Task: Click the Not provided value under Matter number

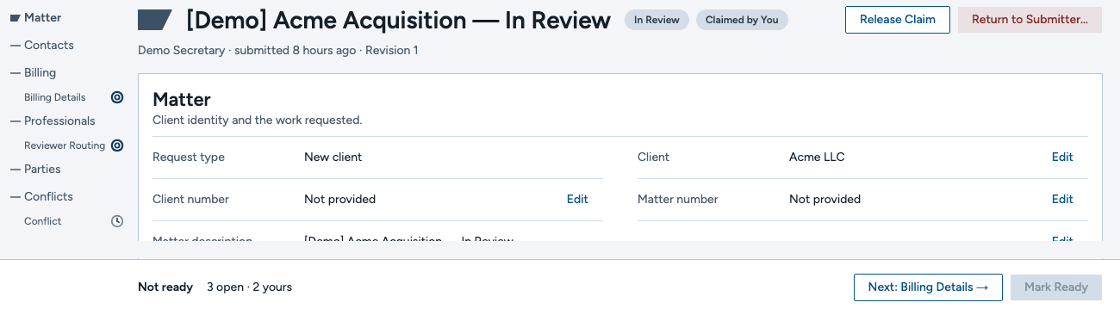Action: click(824, 199)
